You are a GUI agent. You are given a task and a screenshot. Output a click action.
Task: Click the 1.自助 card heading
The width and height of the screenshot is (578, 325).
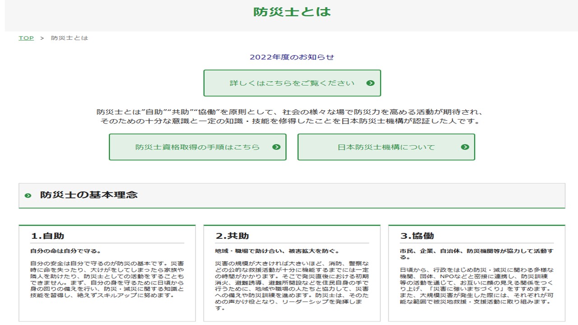[47, 236]
